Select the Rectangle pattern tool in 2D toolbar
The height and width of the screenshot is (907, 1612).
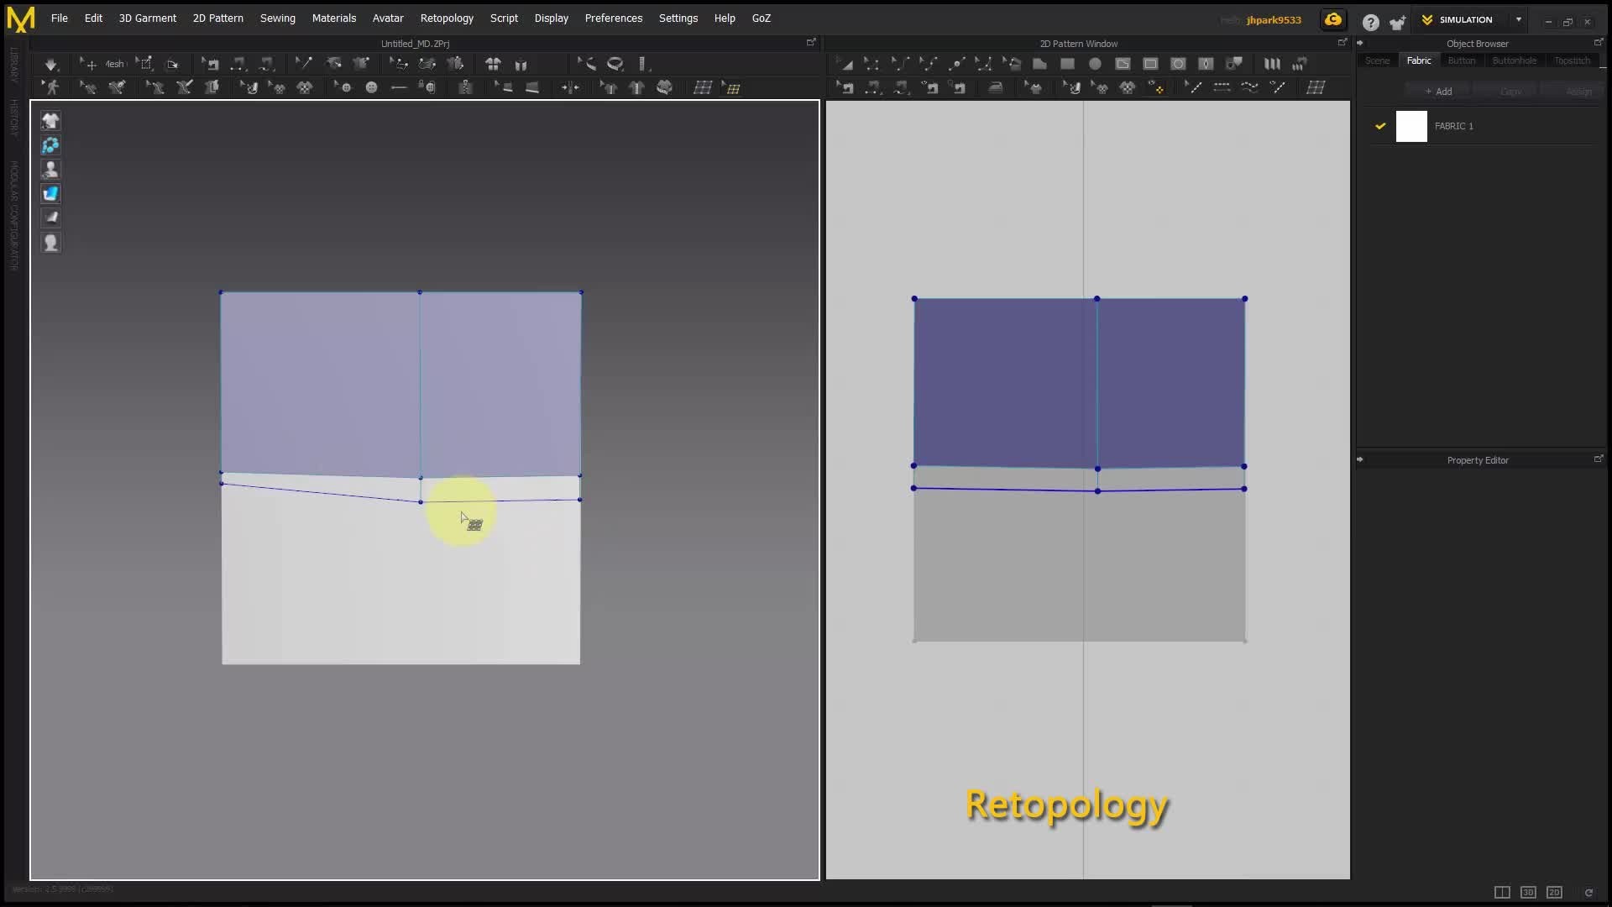pos(1067,64)
